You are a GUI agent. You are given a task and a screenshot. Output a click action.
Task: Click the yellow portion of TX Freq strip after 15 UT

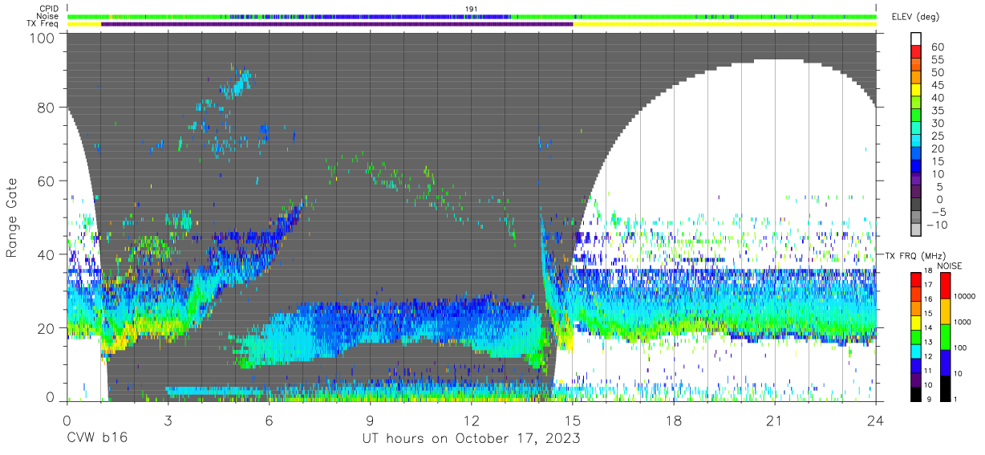(x=725, y=24)
